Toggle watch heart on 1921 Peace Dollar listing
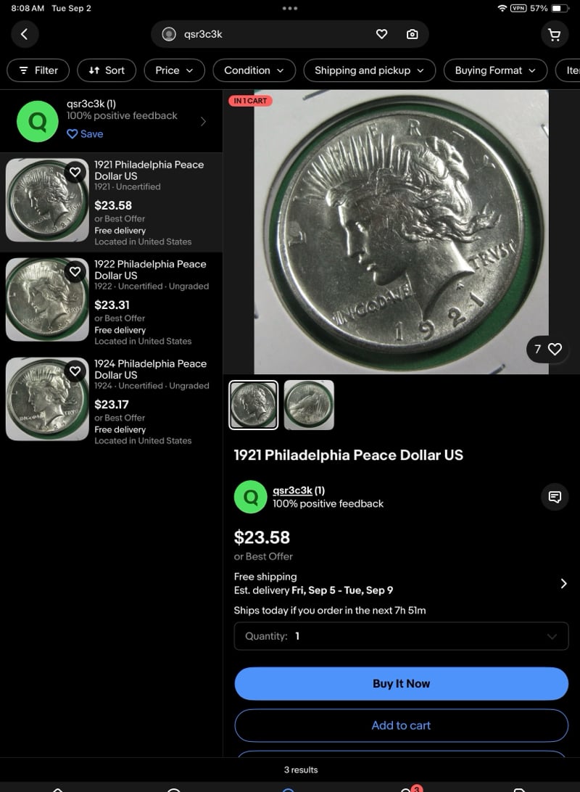 [x=75, y=172]
